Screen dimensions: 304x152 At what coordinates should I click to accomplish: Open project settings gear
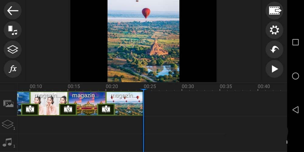click(x=274, y=30)
